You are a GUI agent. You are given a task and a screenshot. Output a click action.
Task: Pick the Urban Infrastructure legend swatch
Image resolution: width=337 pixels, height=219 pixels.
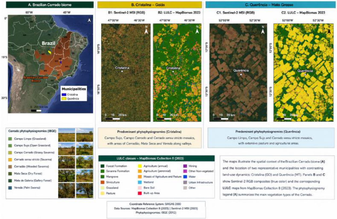[x=186, y=183]
